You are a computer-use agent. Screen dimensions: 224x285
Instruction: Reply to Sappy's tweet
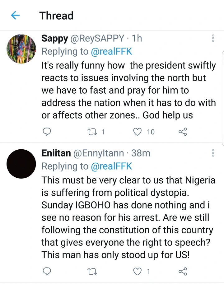47,132
